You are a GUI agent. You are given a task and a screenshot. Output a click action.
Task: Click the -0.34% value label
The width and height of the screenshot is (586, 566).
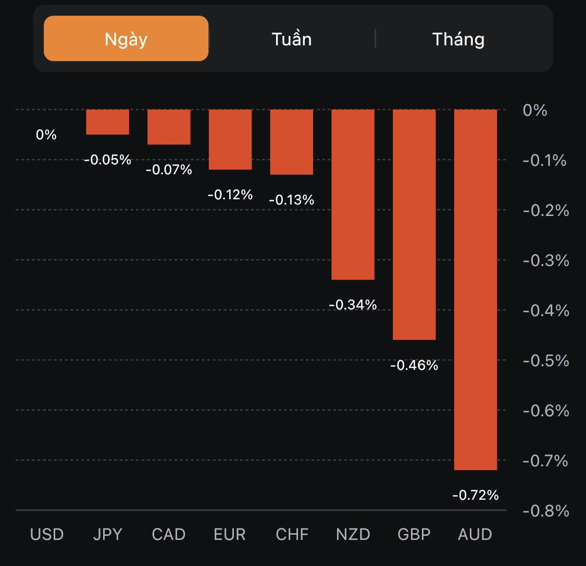click(x=353, y=304)
